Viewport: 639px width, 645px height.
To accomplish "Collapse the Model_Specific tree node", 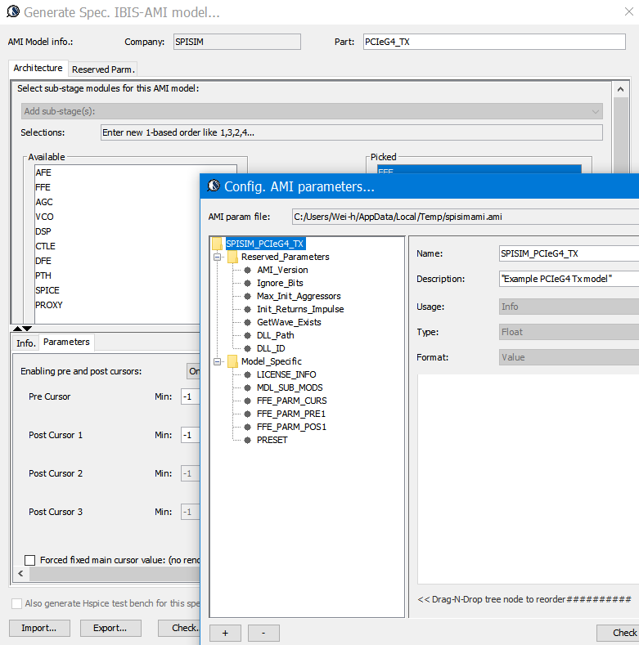I will tap(218, 361).
